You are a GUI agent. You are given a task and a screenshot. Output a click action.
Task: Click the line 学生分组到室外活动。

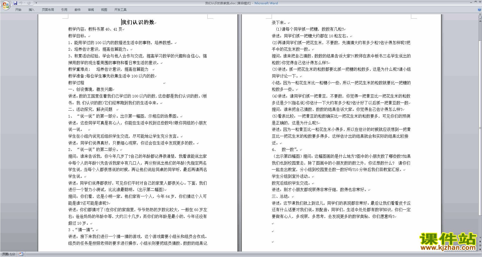[291, 177]
